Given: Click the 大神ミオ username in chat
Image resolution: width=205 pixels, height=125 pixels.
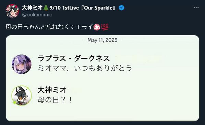Looking at the screenshot, I should [x=52, y=90].
